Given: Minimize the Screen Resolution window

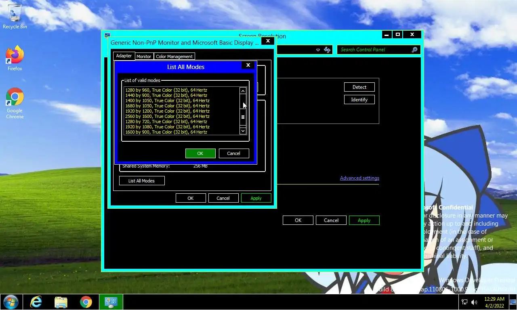Looking at the screenshot, I should coord(387,35).
